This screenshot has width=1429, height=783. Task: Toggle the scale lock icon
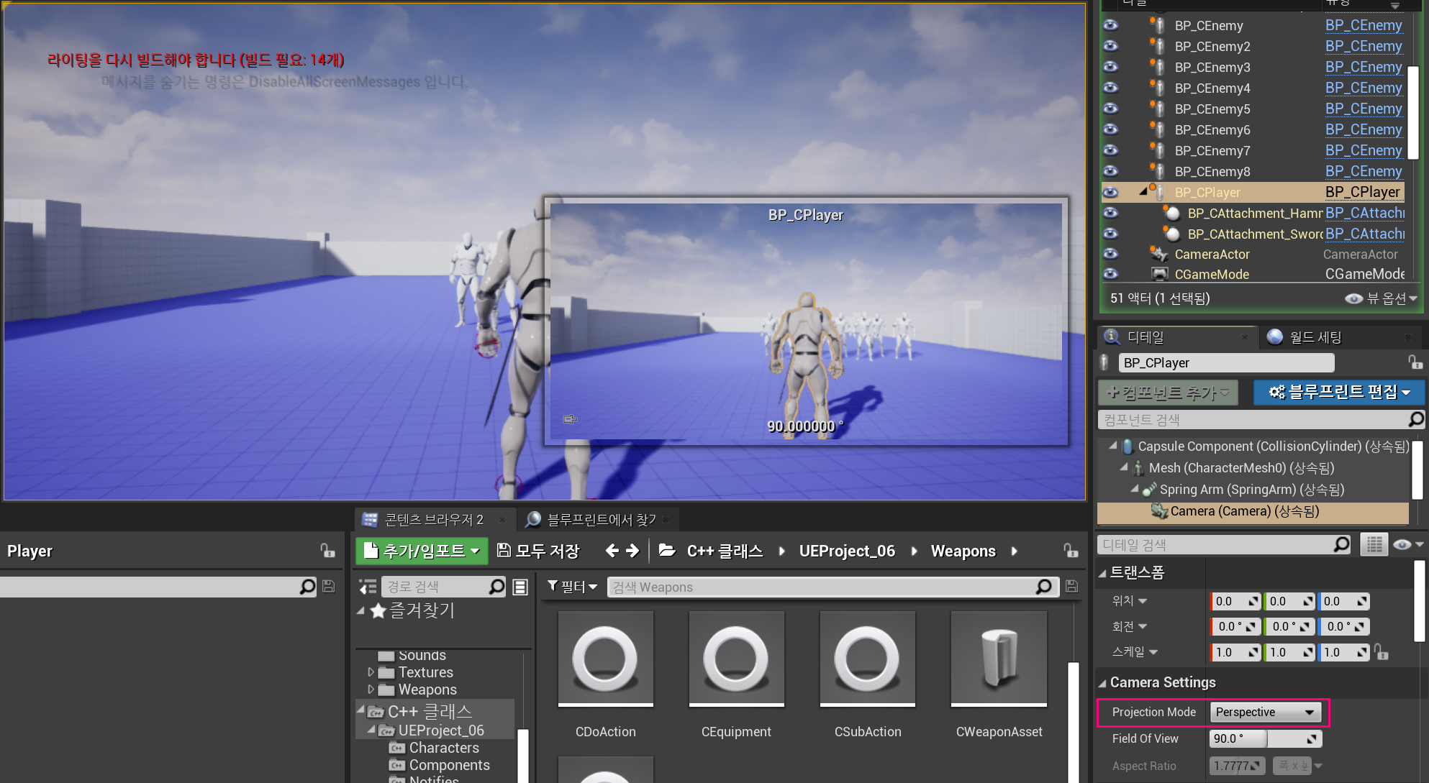[1381, 652]
